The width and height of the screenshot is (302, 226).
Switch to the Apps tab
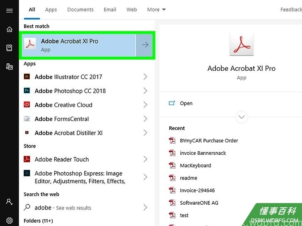[51, 10]
